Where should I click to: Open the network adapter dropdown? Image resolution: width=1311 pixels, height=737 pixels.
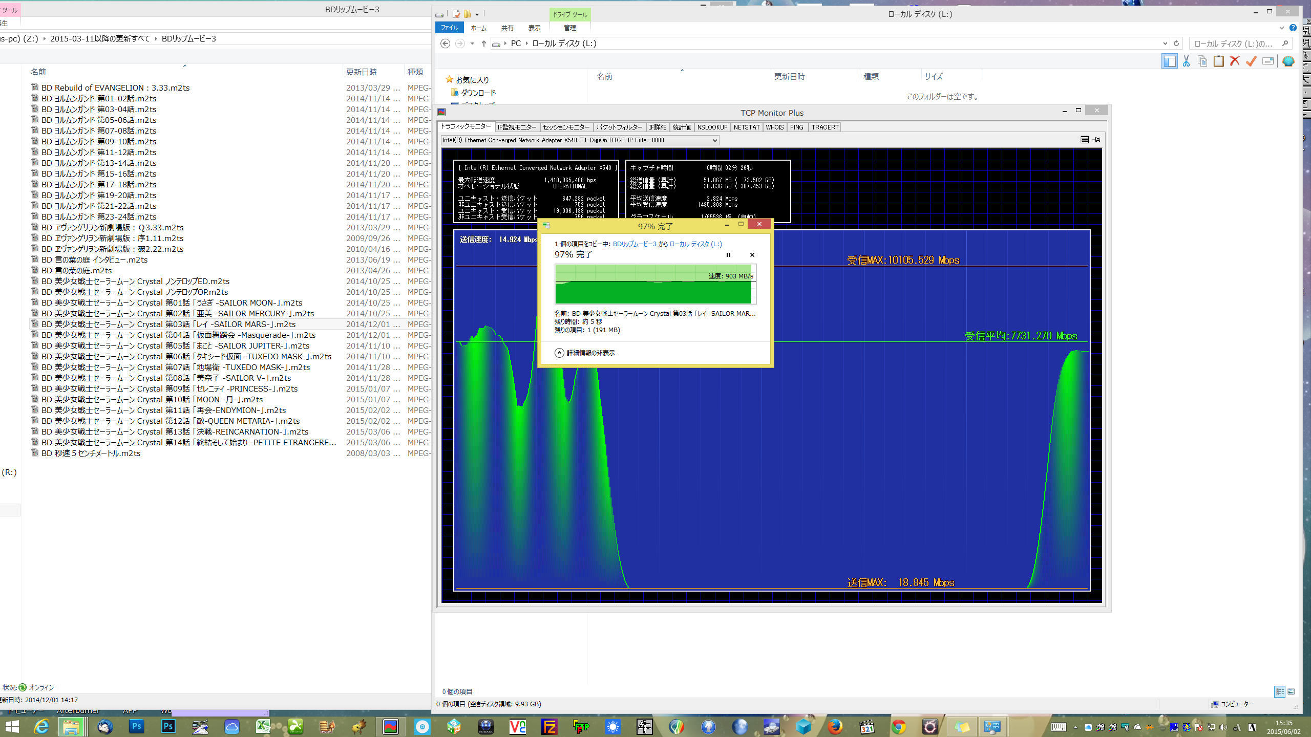pyautogui.click(x=715, y=140)
